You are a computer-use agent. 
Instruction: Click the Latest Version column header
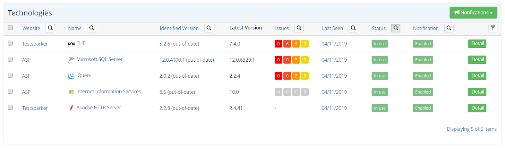246,28
